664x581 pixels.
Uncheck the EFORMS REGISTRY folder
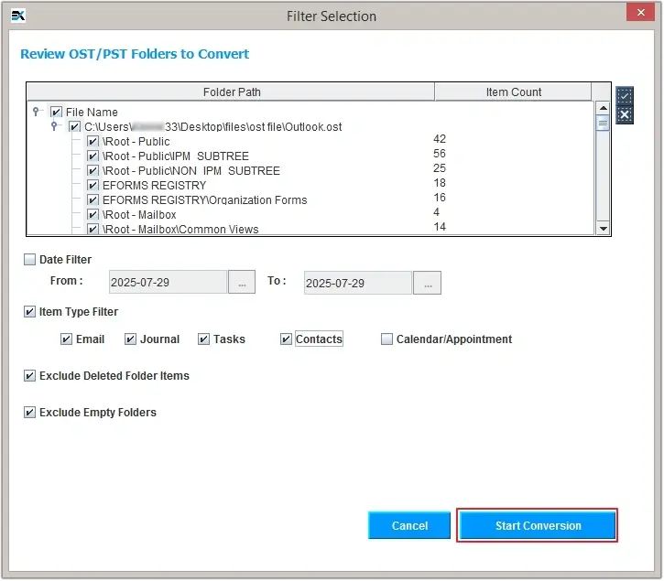(x=93, y=186)
